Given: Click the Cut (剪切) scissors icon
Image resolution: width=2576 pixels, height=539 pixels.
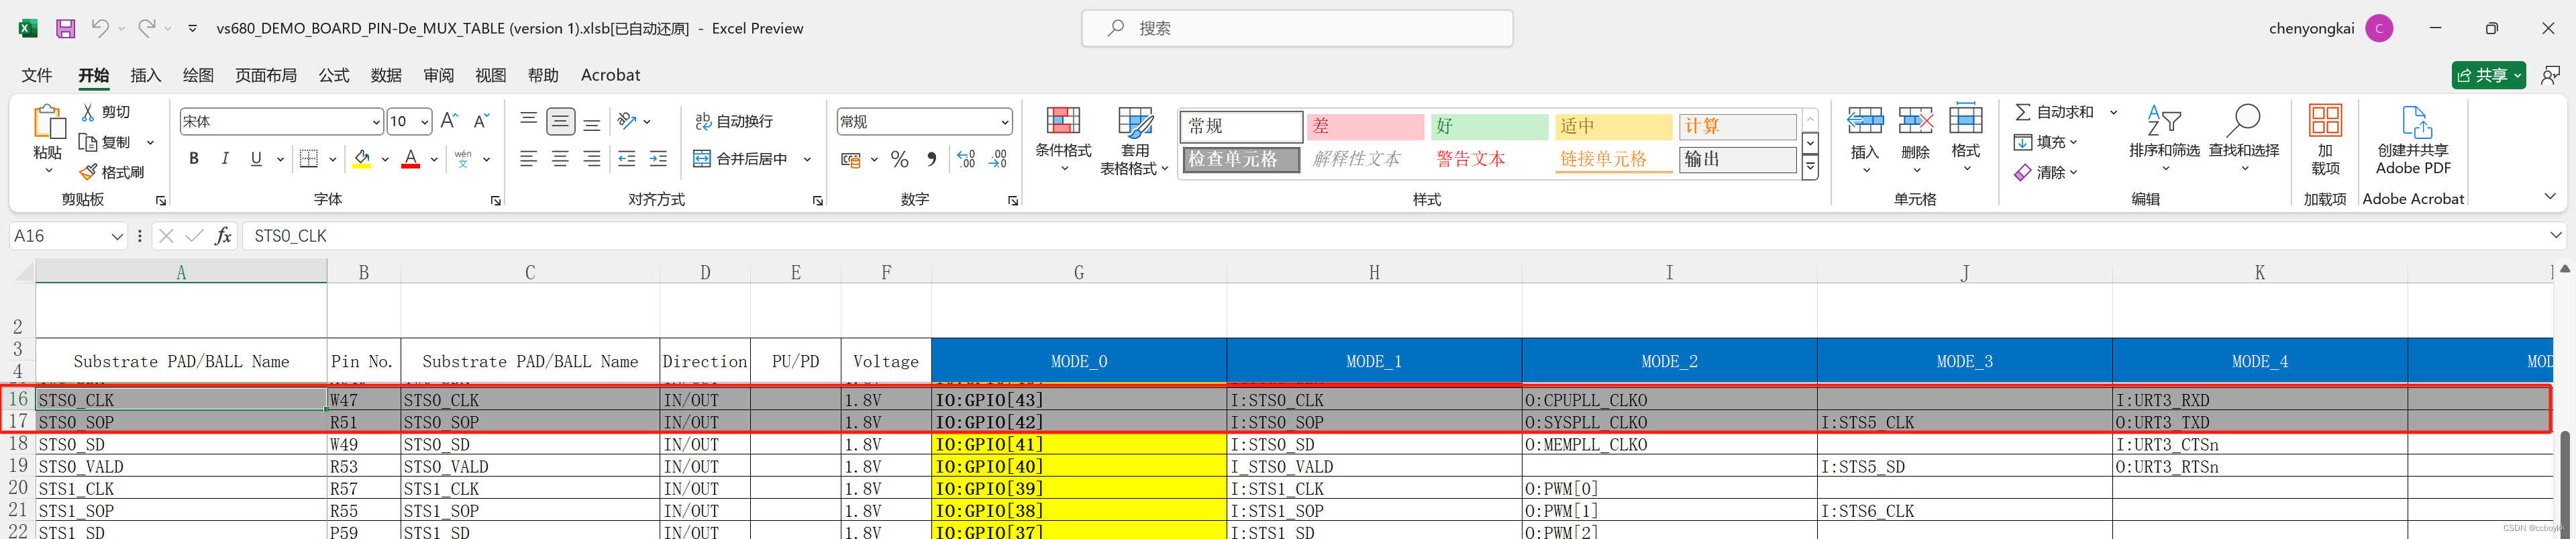Looking at the screenshot, I should click(88, 112).
